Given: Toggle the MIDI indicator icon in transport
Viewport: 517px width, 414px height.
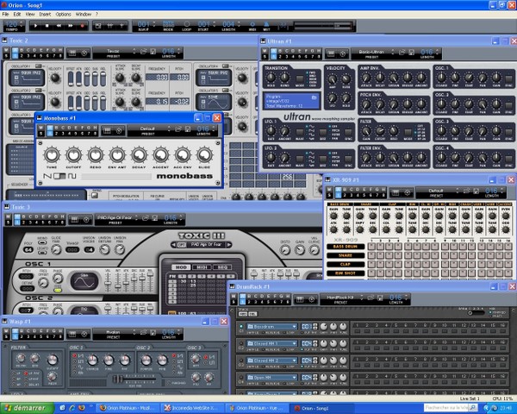Looking at the screenshot, I should point(252,24).
